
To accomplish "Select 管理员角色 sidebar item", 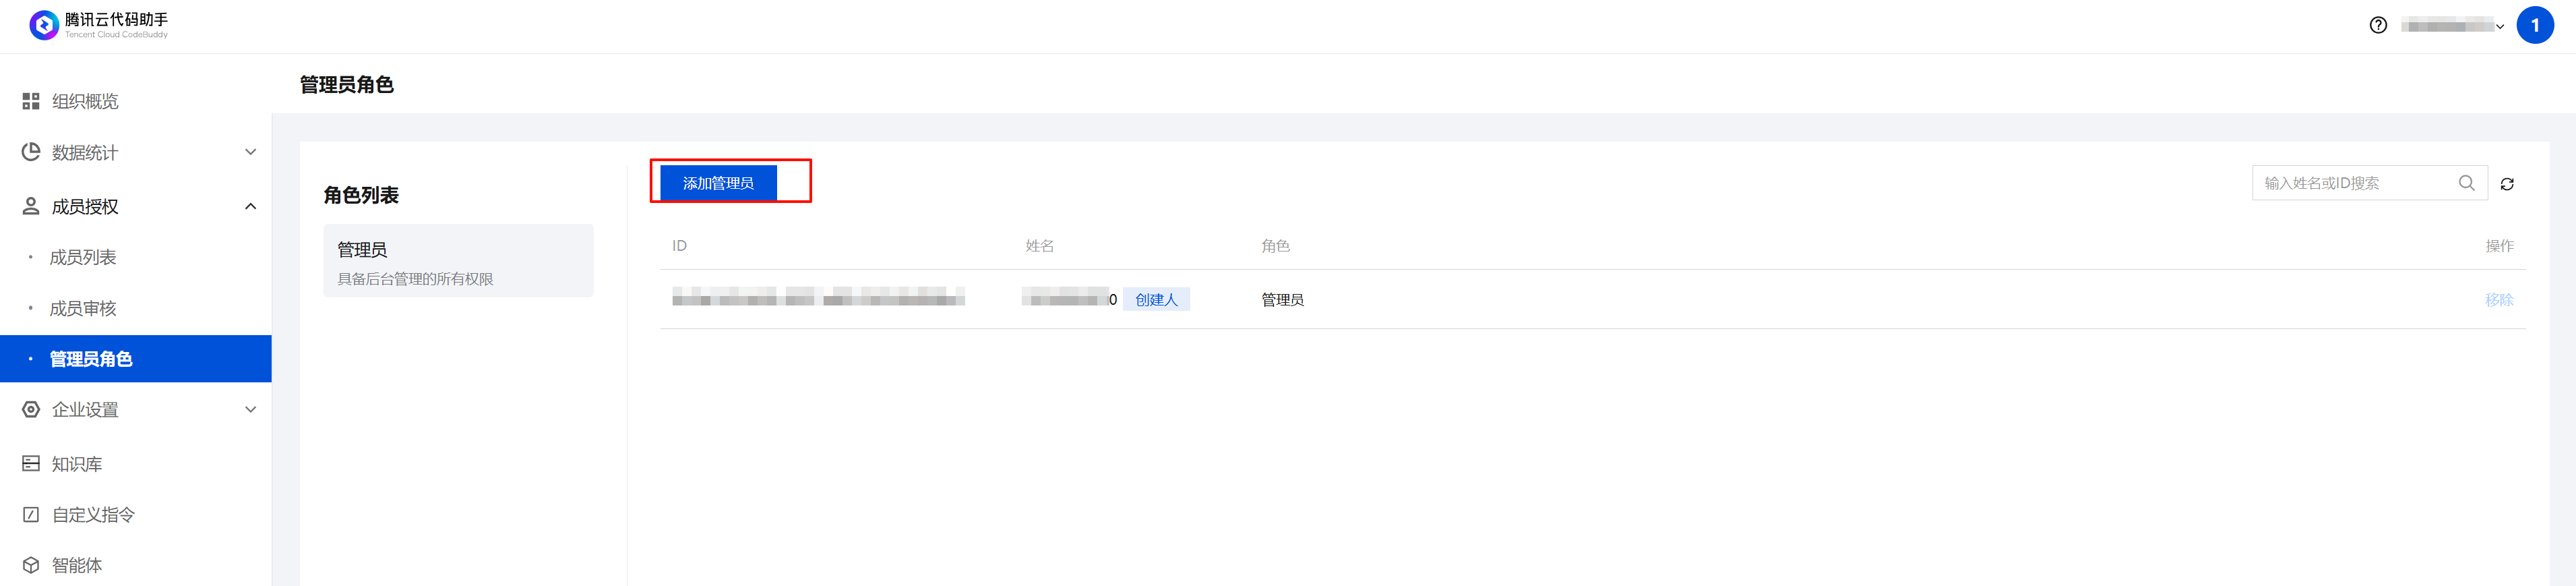I will click(91, 359).
